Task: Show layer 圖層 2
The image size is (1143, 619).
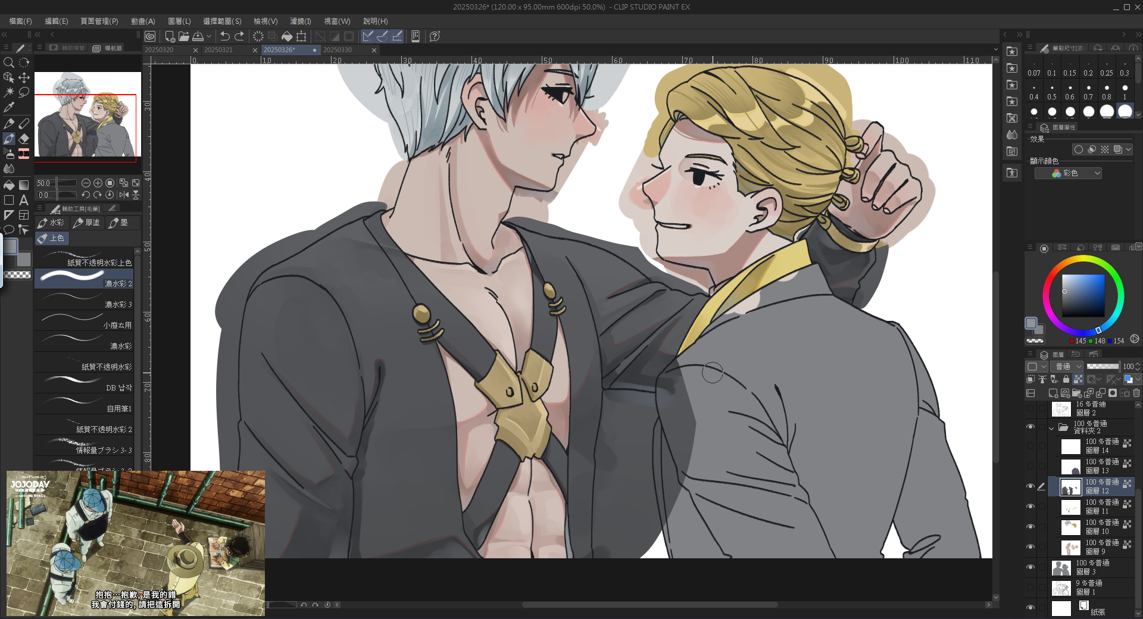Action: pyautogui.click(x=1030, y=409)
